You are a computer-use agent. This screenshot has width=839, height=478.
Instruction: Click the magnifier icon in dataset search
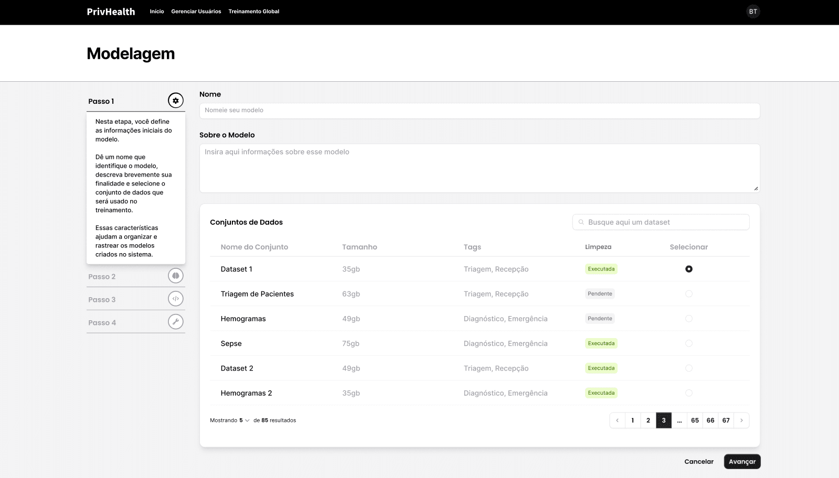click(x=581, y=222)
